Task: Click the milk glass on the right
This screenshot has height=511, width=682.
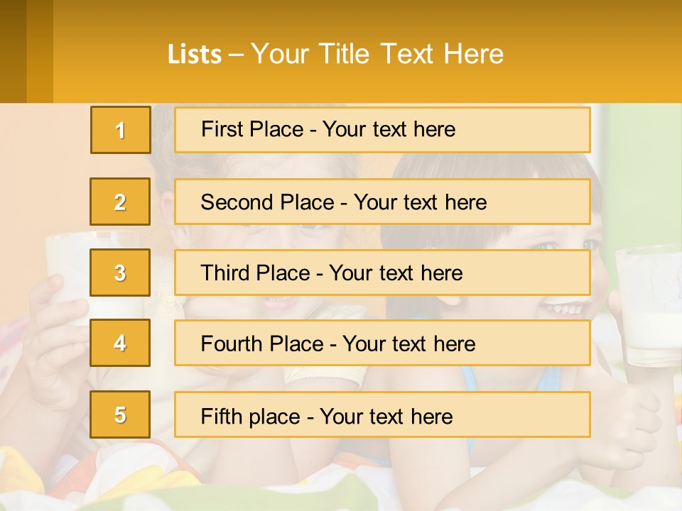Action: tap(649, 307)
